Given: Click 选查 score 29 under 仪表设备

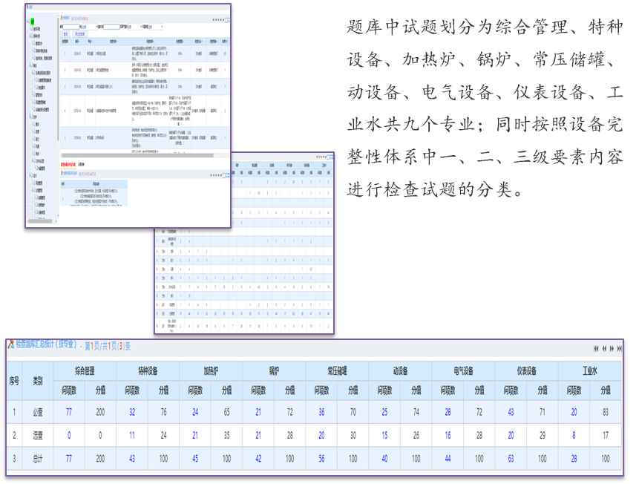Looking at the screenshot, I should [543, 436].
